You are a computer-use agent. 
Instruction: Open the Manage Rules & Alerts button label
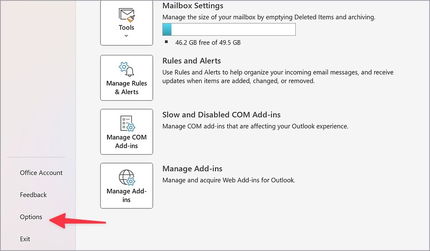pyautogui.click(x=127, y=87)
